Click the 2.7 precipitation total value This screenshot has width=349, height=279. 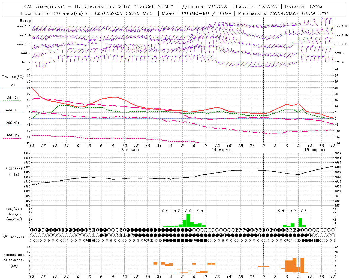click(304, 211)
